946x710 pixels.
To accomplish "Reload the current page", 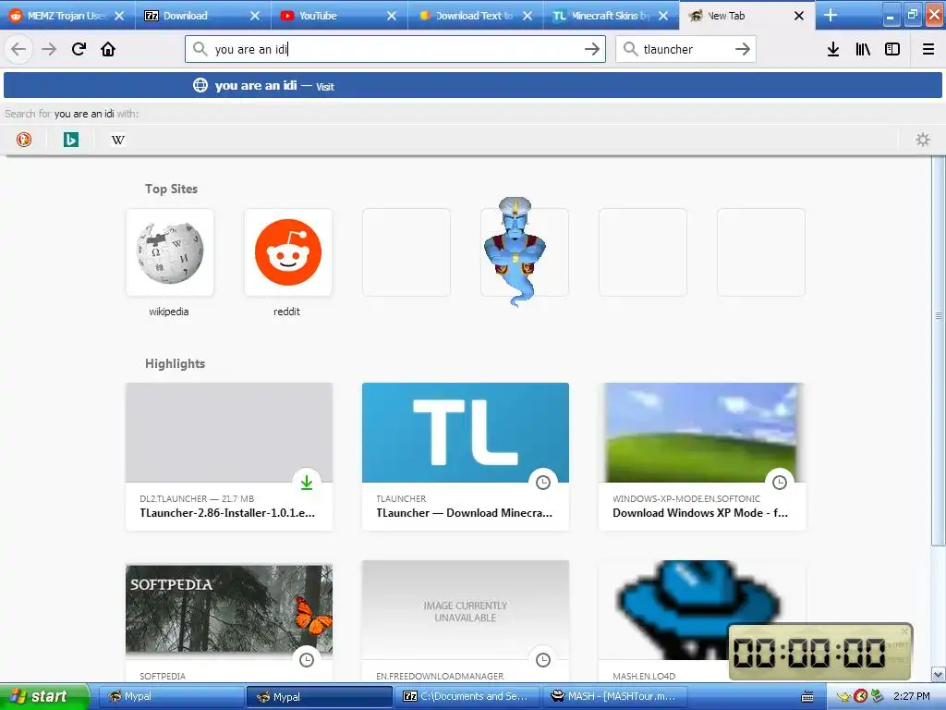I will 79,49.
